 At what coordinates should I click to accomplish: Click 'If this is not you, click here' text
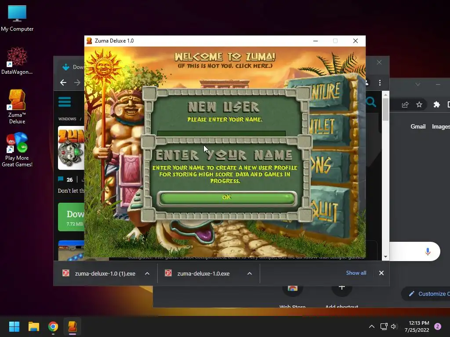pos(225,66)
